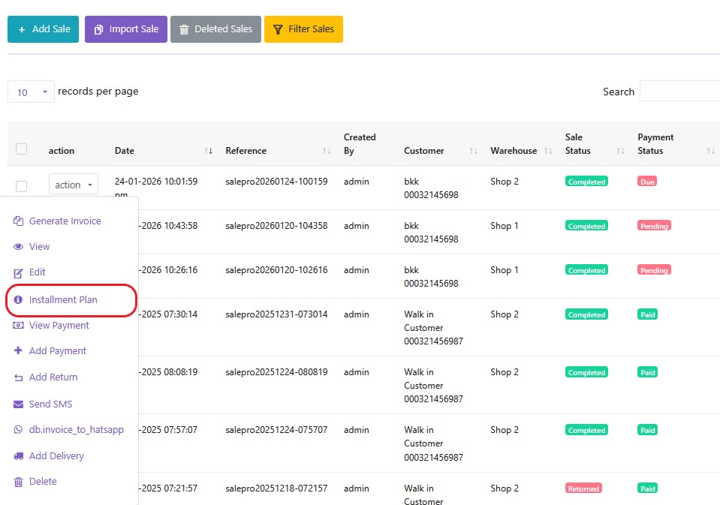Click the eye icon beside View
Screen dimensions: 720x505
(x=19, y=247)
